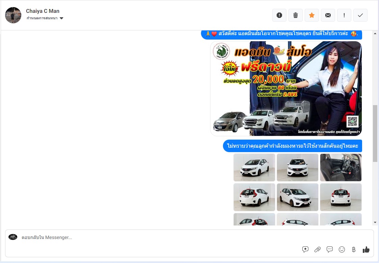Click the baht payment request icon
379x263 pixels.
pos(354,249)
